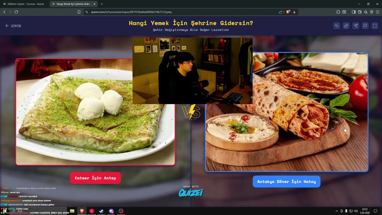Click the undo last choice icon
This screenshot has width=382, height=215.
(337, 26)
